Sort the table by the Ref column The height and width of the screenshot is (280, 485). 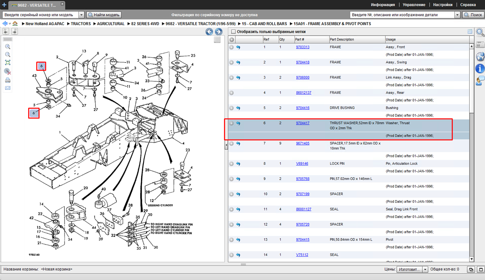tap(271, 39)
